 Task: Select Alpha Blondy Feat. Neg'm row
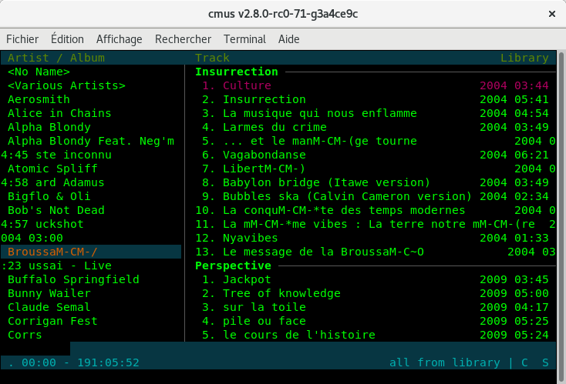pos(91,141)
